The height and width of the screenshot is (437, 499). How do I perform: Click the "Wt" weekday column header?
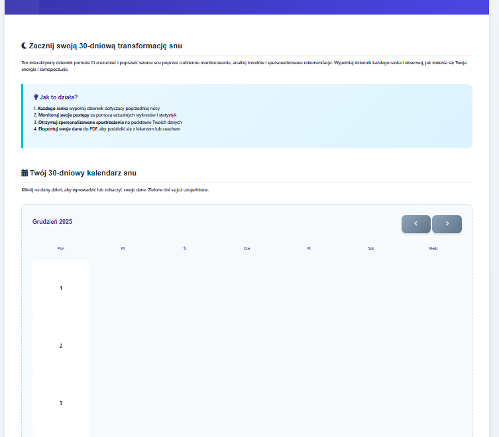(123, 248)
